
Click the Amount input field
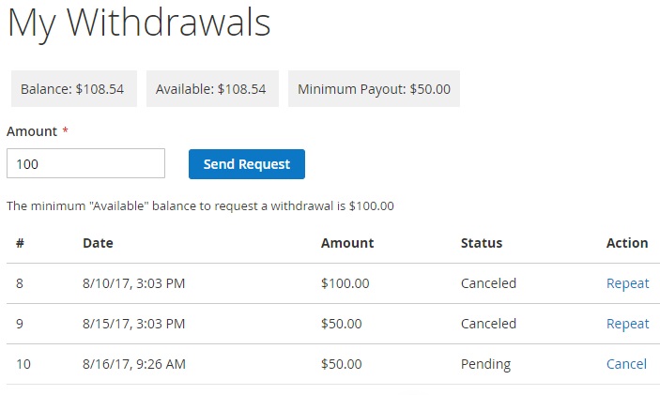85,163
